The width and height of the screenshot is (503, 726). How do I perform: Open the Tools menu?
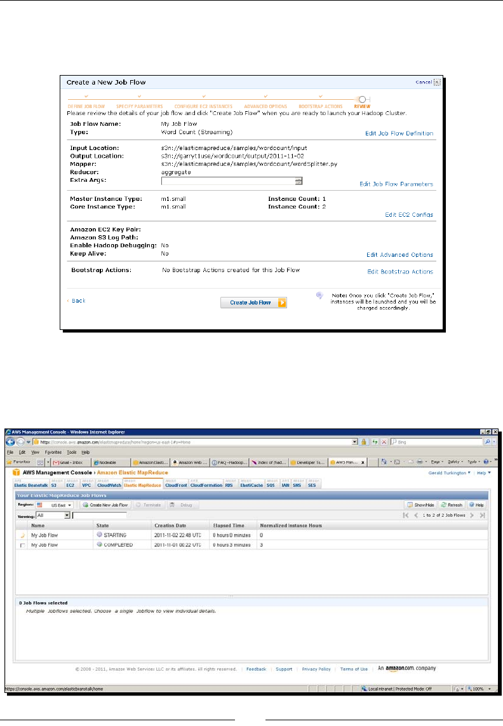(72, 453)
